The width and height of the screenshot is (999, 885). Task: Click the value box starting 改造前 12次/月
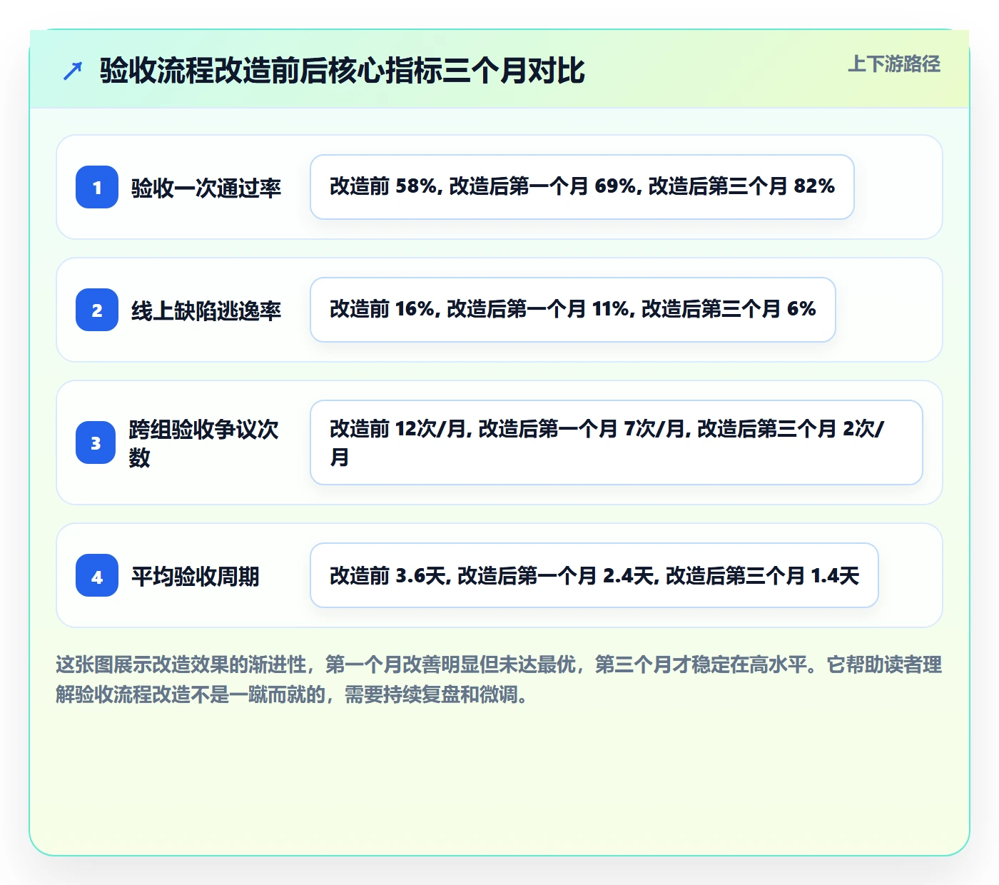click(617, 442)
